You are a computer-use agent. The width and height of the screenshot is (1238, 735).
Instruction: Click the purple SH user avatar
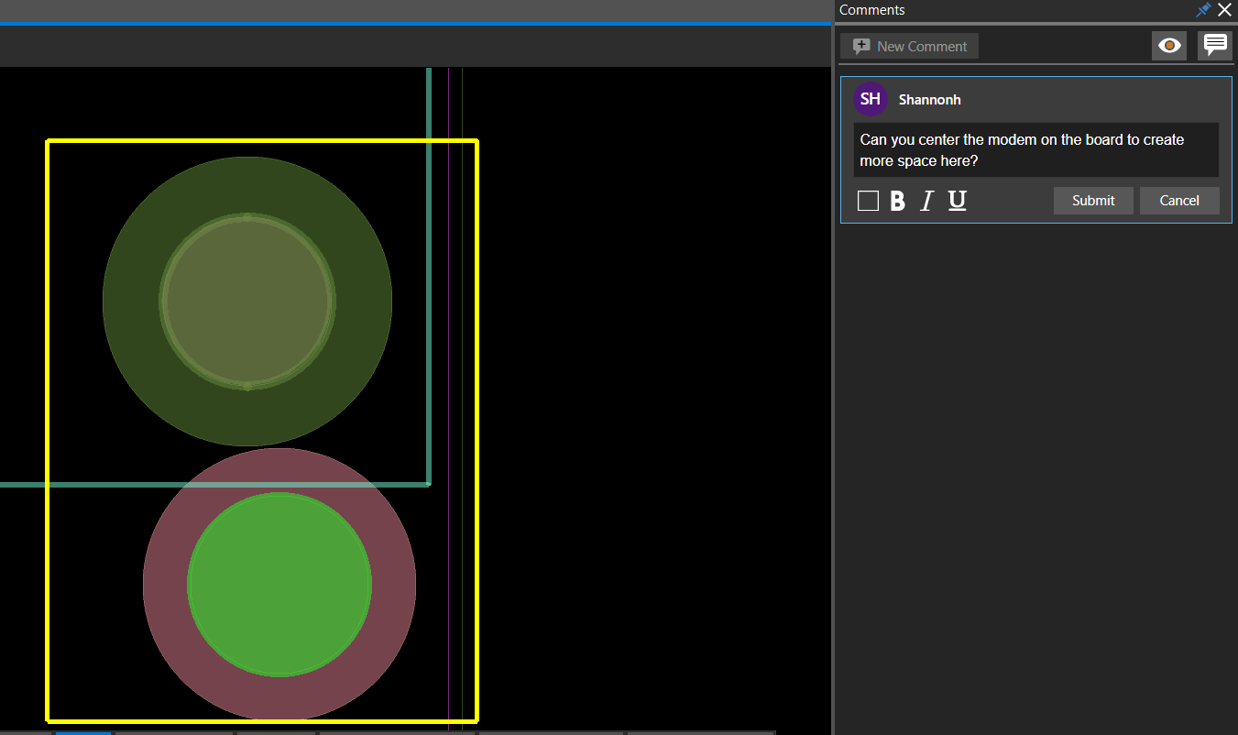click(871, 99)
